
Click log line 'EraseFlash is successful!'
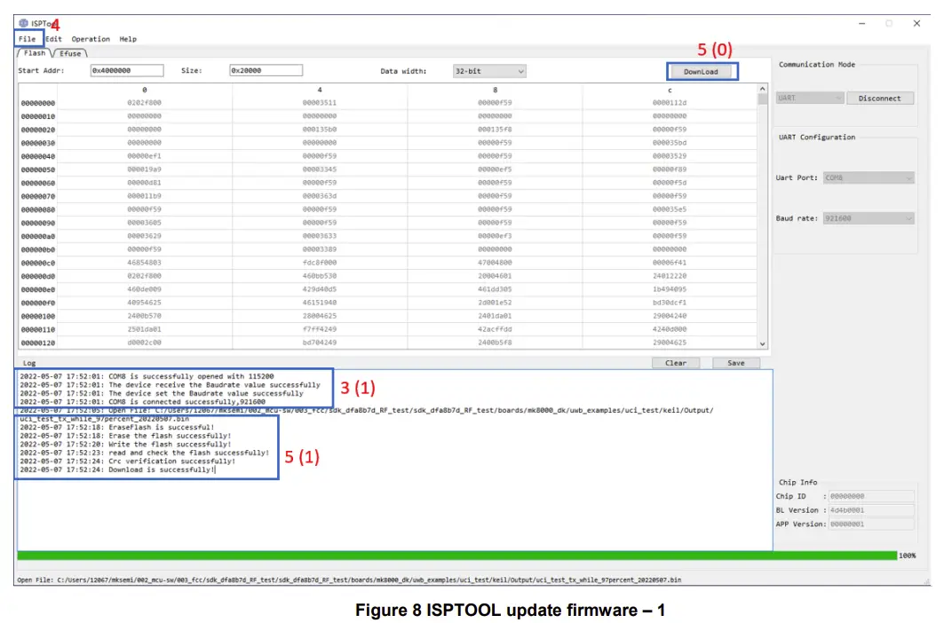point(117,427)
